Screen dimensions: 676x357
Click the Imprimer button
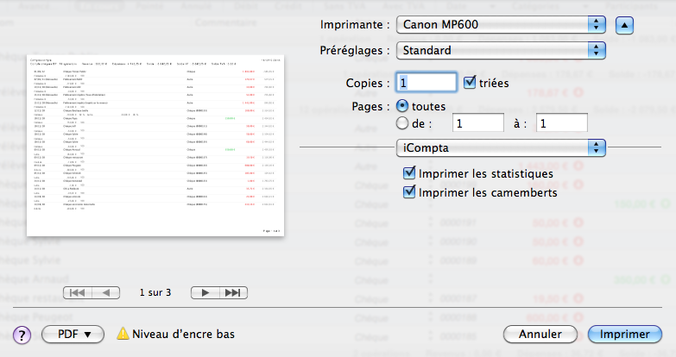point(625,334)
